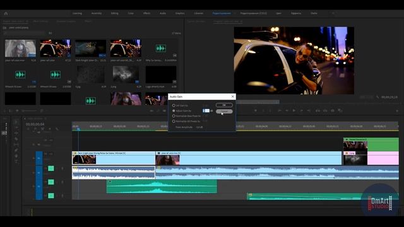Select the 'Adjust Gain by' radio option
The width and height of the screenshot is (404, 227).
[x=174, y=111]
